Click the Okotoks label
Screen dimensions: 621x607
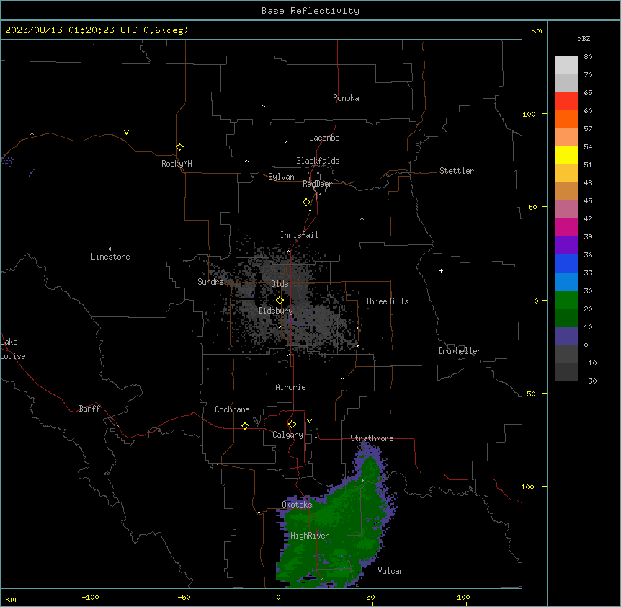297,505
